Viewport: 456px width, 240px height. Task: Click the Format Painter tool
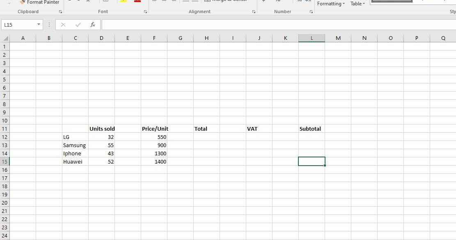click(39, 2)
